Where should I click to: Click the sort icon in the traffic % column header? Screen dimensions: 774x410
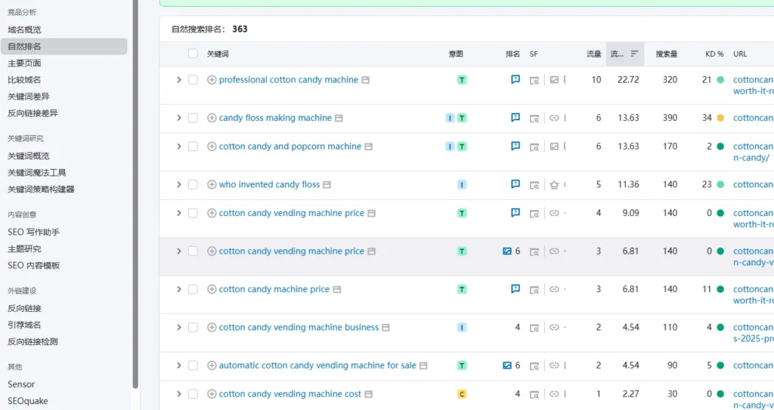tap(634, 54)
